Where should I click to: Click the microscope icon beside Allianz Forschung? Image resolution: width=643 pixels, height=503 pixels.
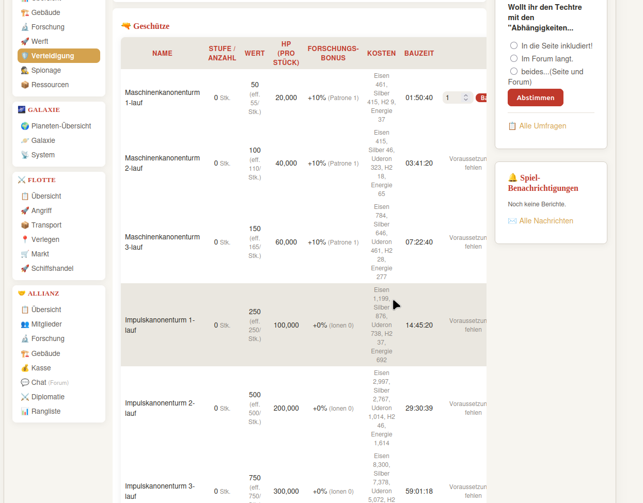pos(25,338)
